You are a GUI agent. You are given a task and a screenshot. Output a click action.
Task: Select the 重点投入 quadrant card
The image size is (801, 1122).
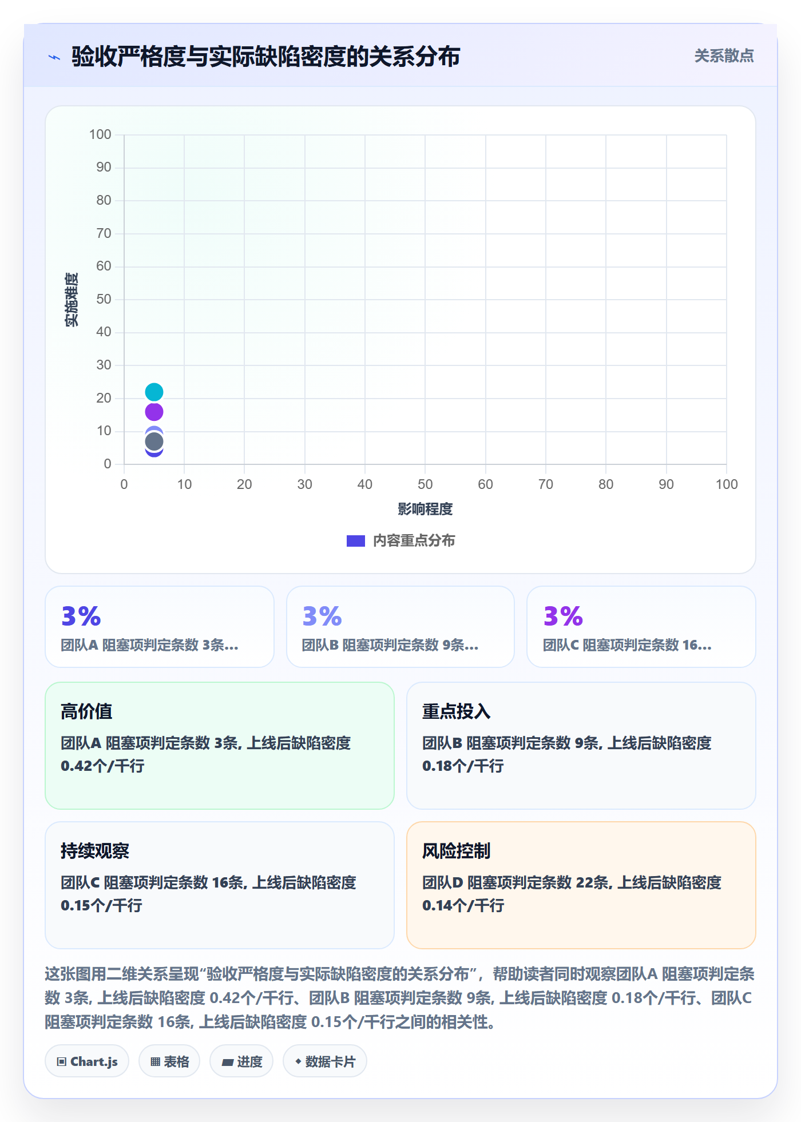(581, 746)
